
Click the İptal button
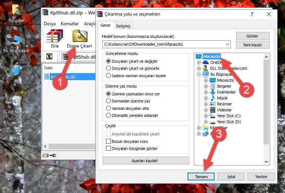coord(231,176)
